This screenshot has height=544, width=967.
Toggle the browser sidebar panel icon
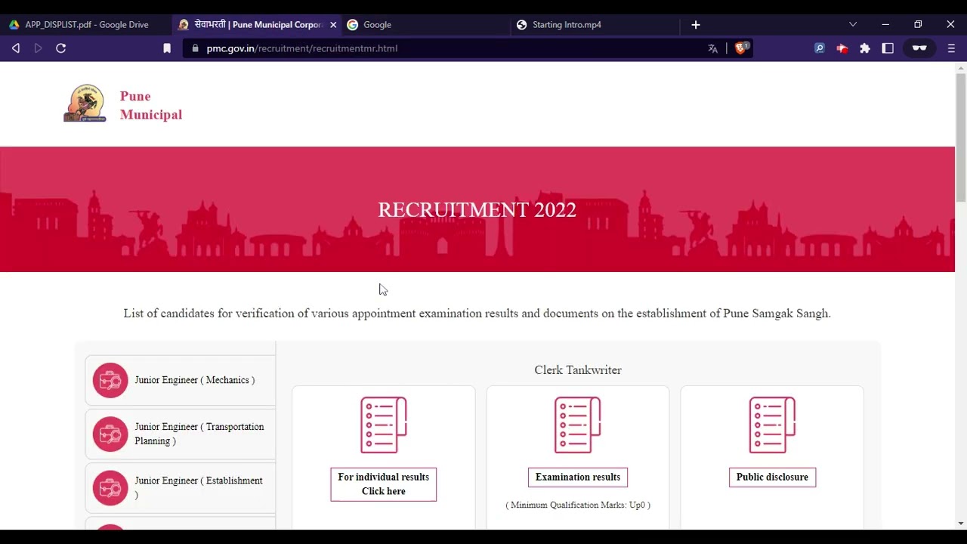tap(888, 48)
